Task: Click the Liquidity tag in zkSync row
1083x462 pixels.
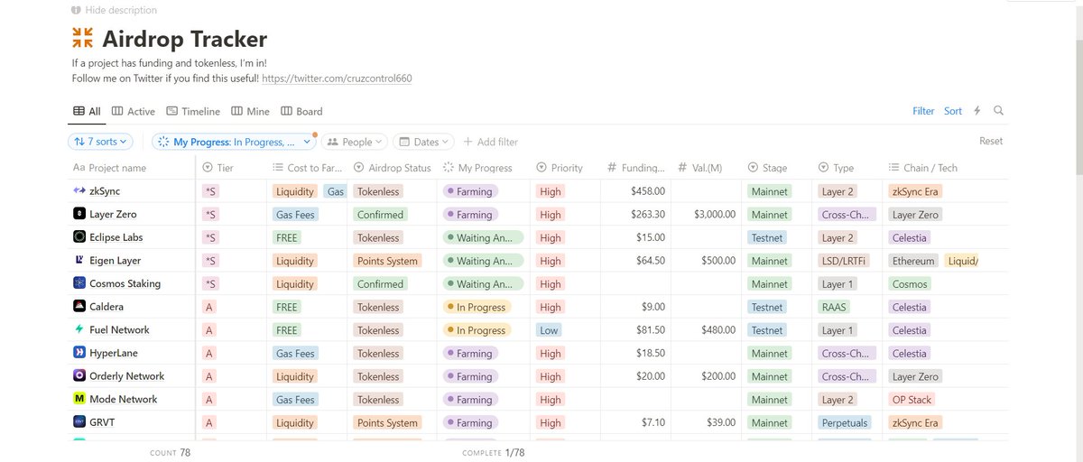Action: click(295, 191)
